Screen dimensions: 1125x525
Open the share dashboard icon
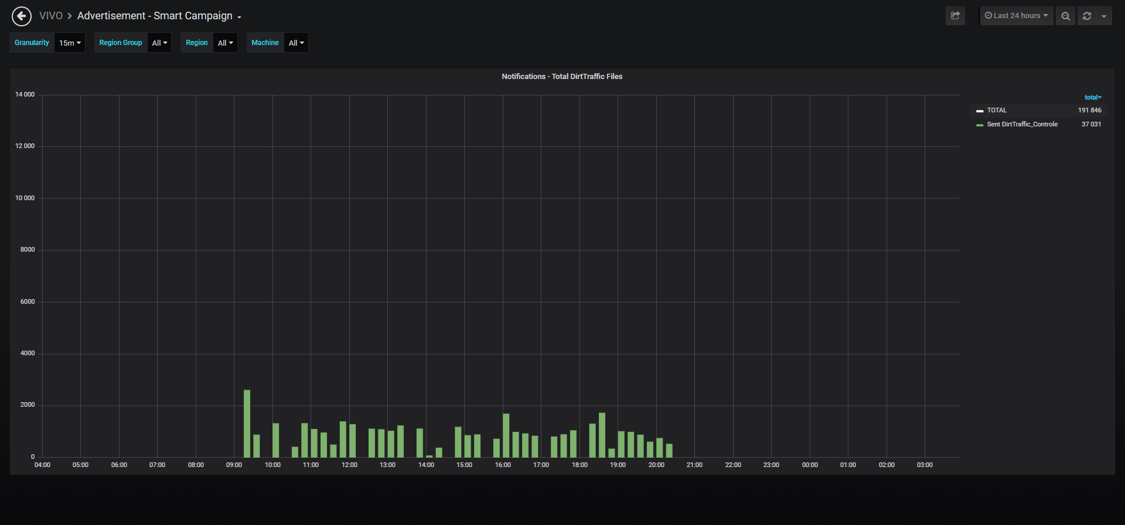[955, 16]
